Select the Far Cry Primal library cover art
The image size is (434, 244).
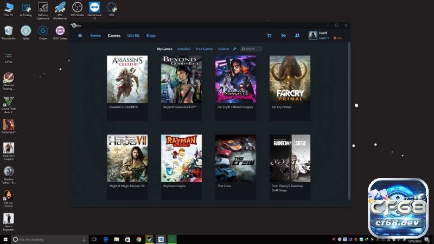point(290,79)
